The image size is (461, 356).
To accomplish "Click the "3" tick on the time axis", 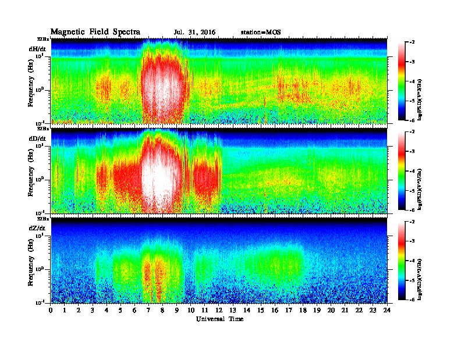I will coord(93,311).
